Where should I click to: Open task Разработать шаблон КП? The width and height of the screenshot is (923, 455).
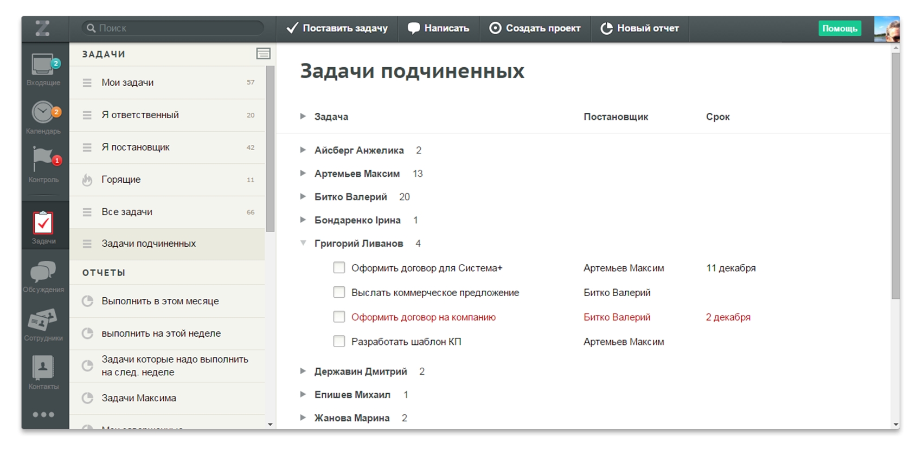[x=406, y=342]
